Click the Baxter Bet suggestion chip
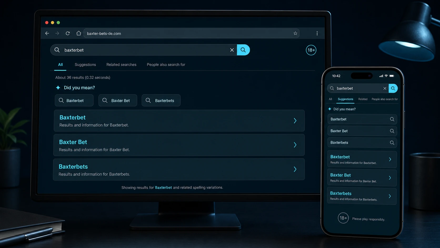Image resolution: width=440 pixels, height=248 pixels. pyautogui.click(x=118, y=100)
